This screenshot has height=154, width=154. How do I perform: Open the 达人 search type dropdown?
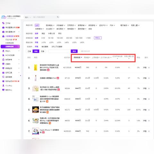coord(28,17)
